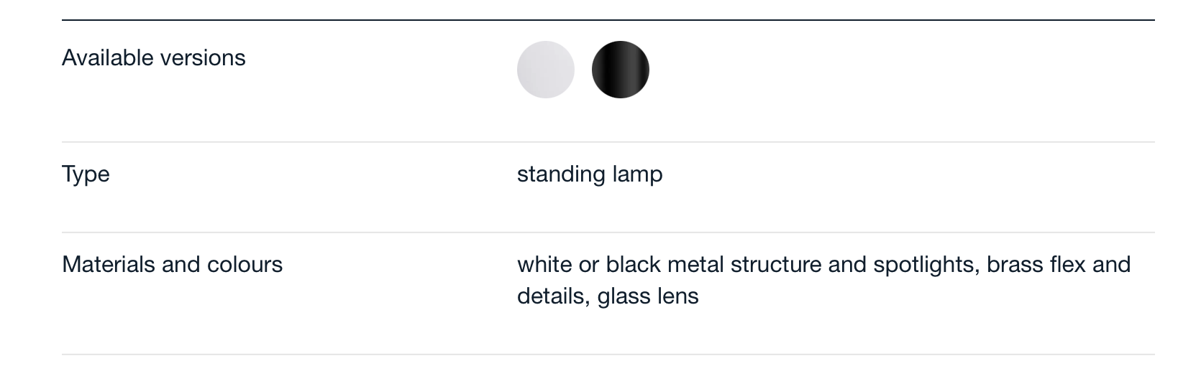The width and height of the screenshot is (1178, 366).
Task: Select the white colour version swatch
Action: (546, 70)
